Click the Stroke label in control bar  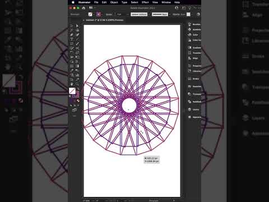109,15
